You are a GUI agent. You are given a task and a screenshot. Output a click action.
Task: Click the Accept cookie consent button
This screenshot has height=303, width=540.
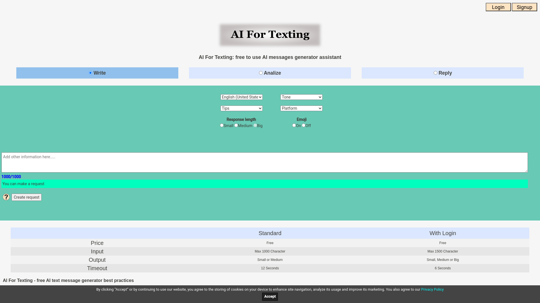[270, 296]
